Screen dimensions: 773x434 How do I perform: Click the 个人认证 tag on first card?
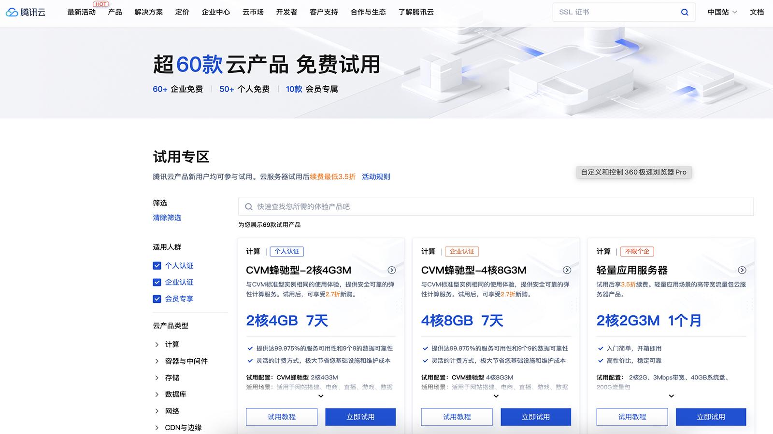(x=287, y=251)
